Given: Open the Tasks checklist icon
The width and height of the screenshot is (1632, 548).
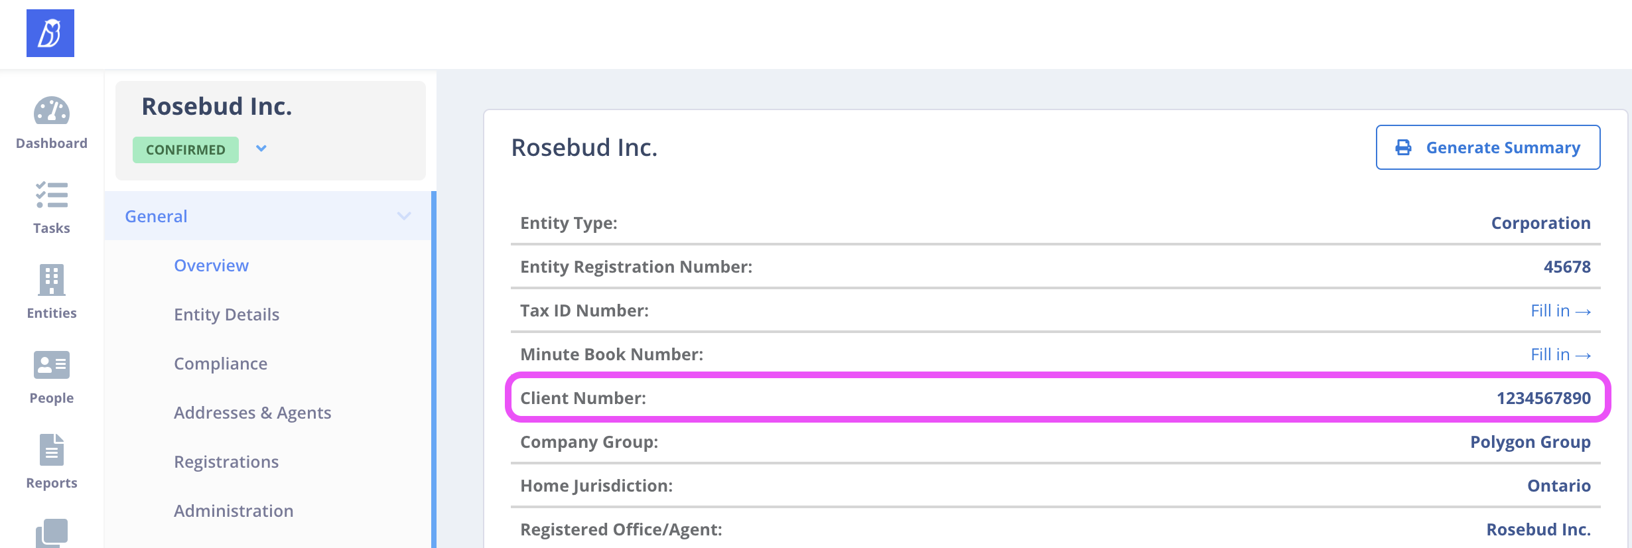Looking at the screenshot, I should coord(52,195).
